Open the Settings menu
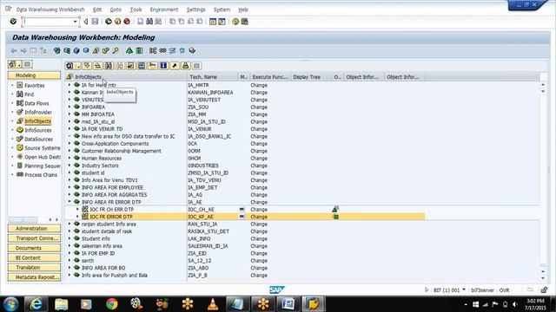The height and width of the screenshot is (312, 556). (195, 10)
